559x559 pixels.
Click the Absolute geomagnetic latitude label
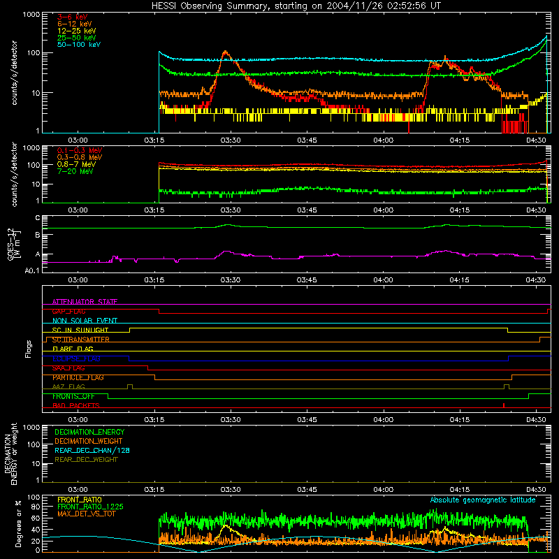tap(483, 500)
